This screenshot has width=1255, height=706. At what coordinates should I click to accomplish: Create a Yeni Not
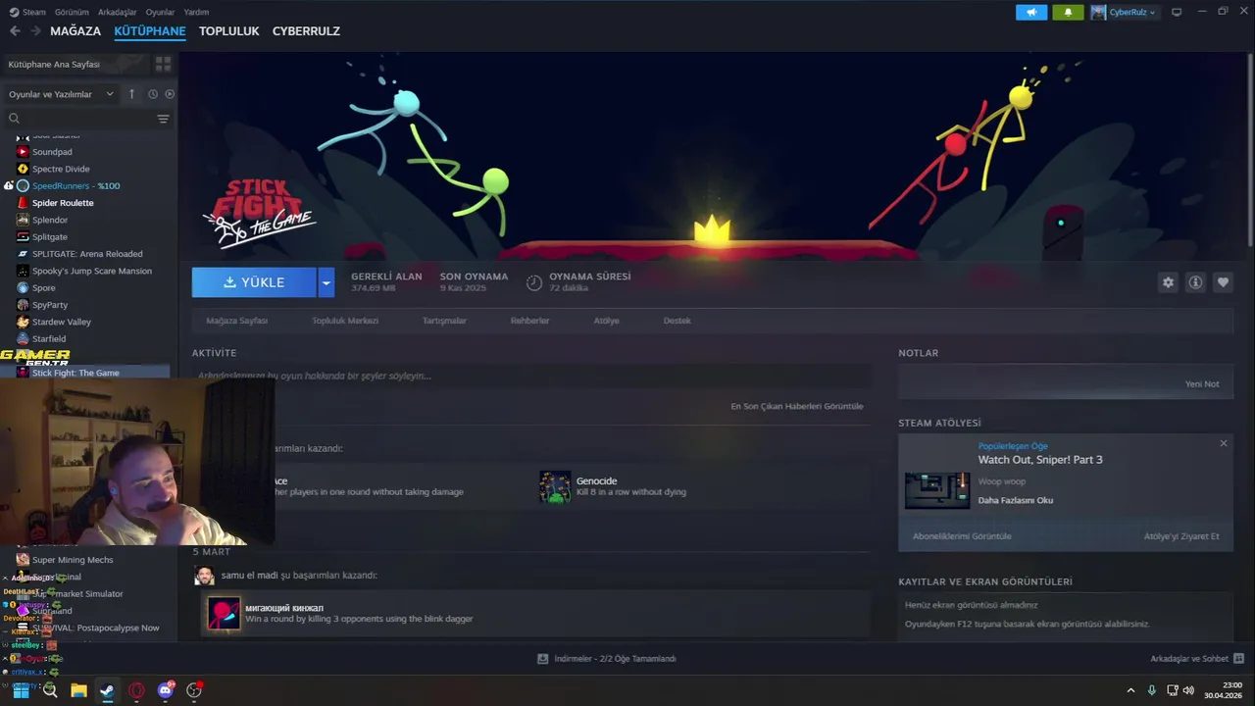1202,383
